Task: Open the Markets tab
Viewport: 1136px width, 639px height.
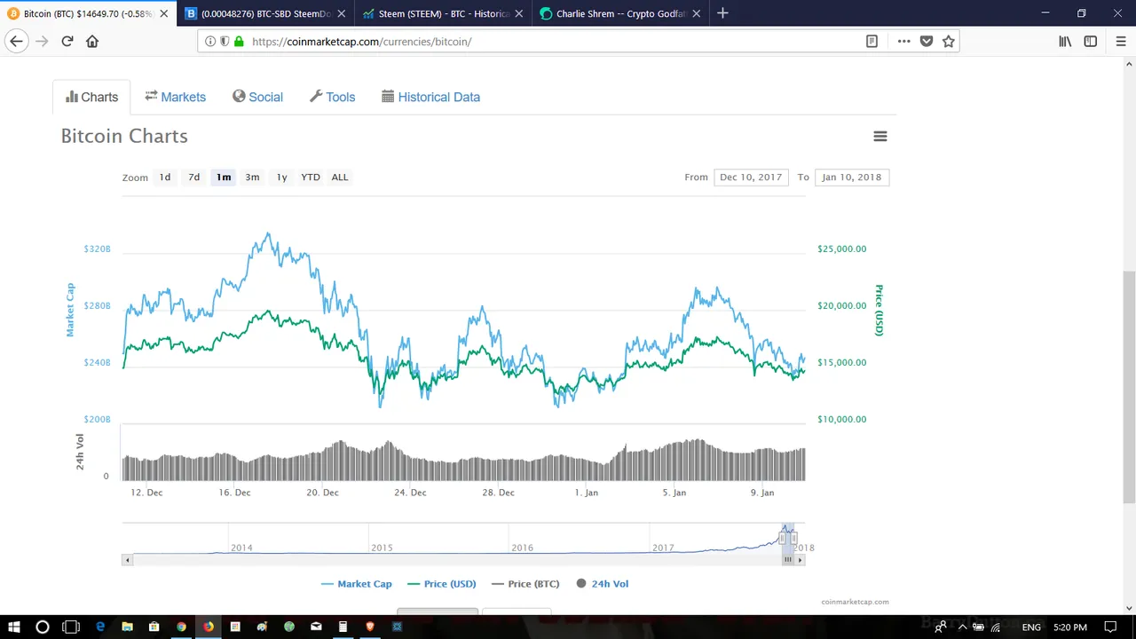Action: coord(176,97)
